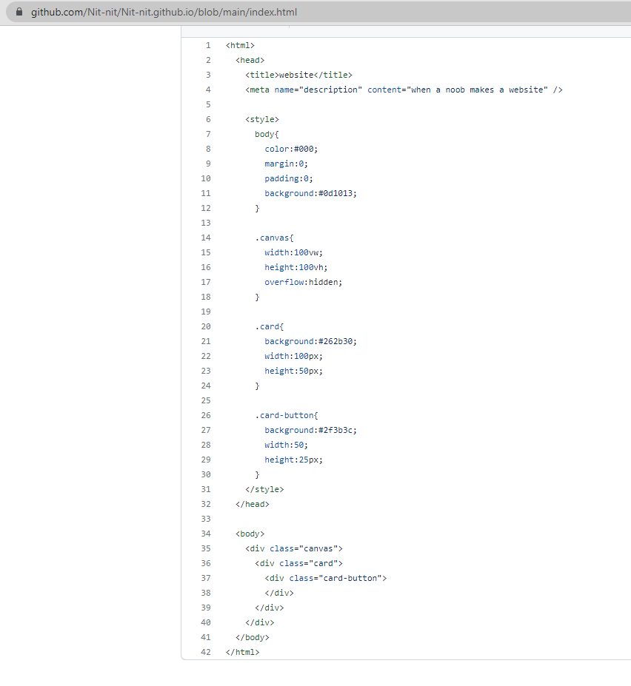Click the opening <head> tag
Image resolution: width=631 pixels, height=686 pixels.
250,61
